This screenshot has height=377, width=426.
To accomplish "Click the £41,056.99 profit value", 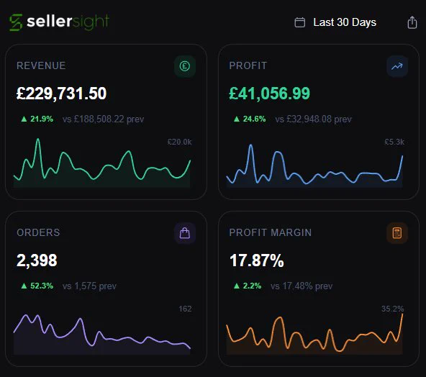I will pos(269,94).
